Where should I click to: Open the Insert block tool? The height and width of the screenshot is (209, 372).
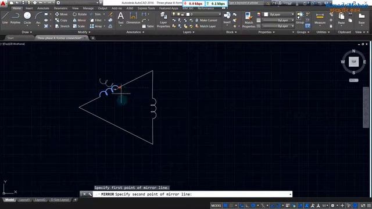tap(227, 18)
